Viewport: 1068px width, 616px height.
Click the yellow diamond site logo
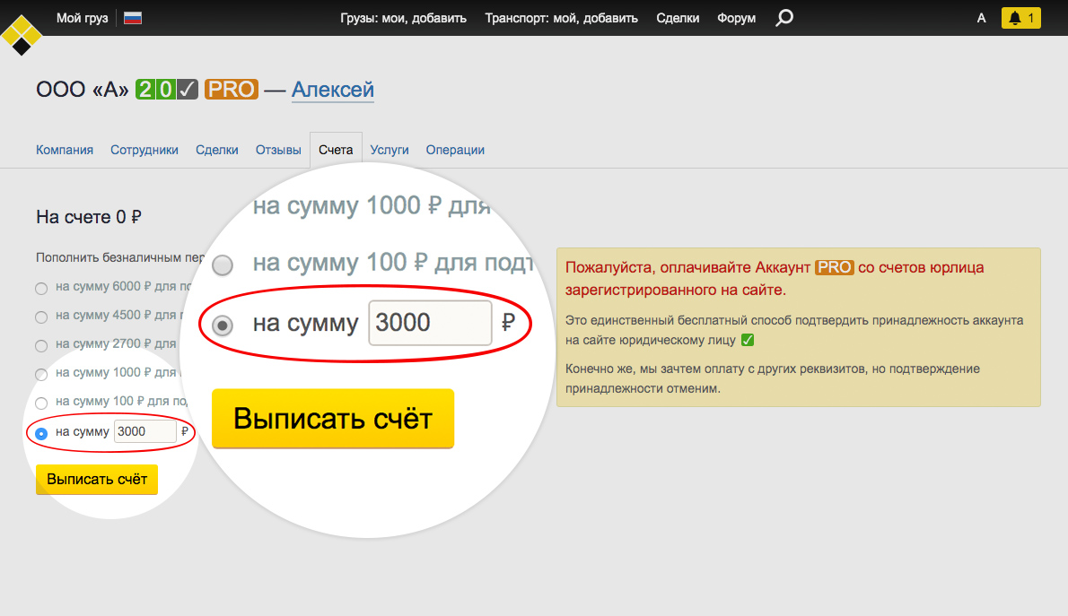tap(22, 35)
